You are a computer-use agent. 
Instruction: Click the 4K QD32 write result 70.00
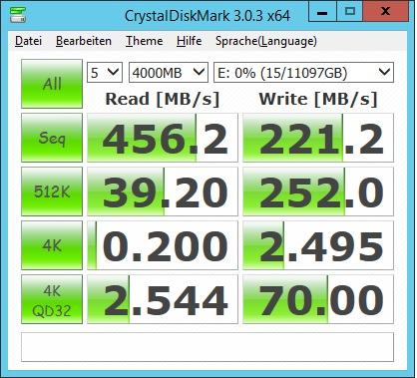click(318, 299)
